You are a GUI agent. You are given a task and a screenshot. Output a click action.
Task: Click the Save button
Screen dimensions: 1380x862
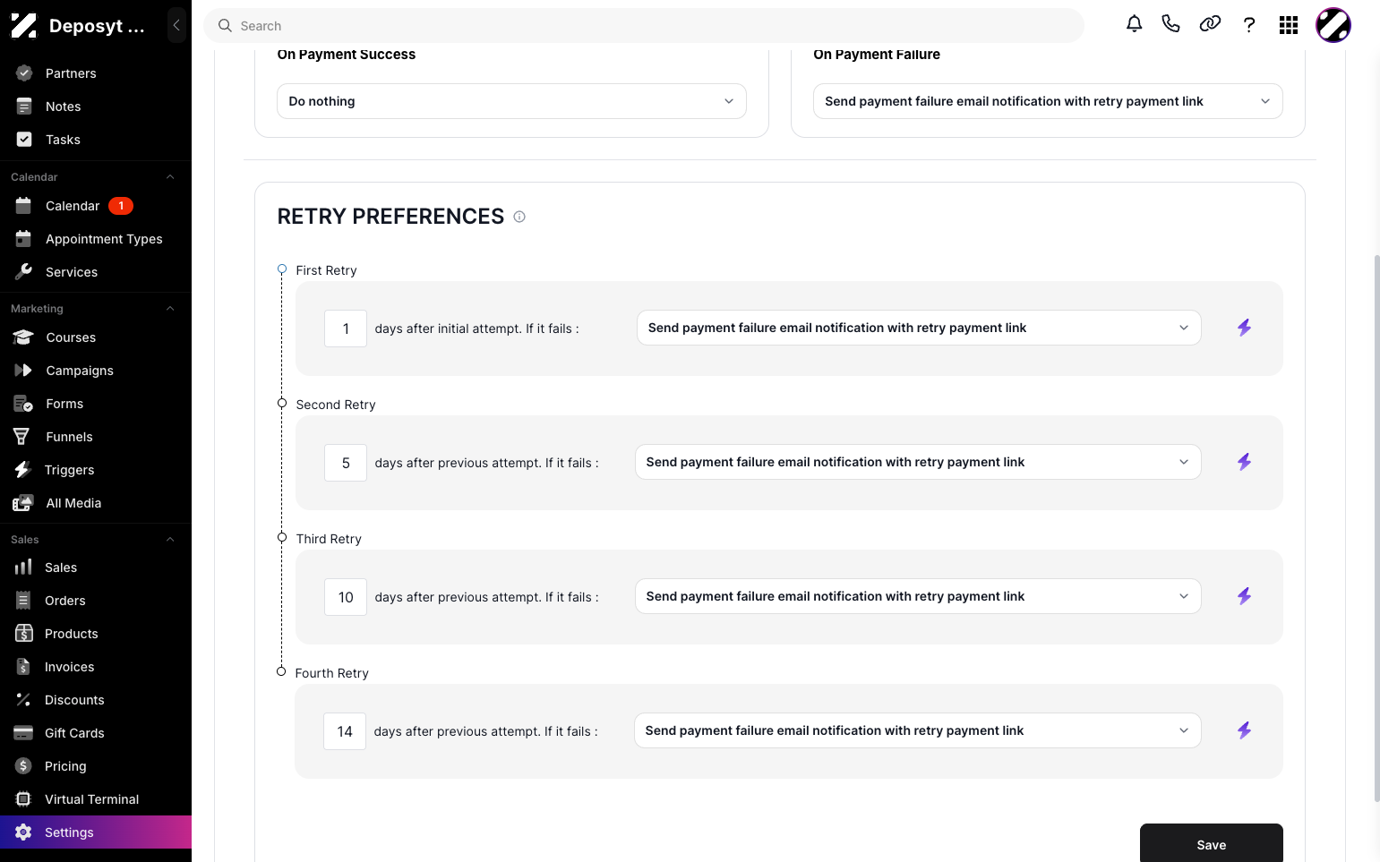click(x=1212, y=843)
